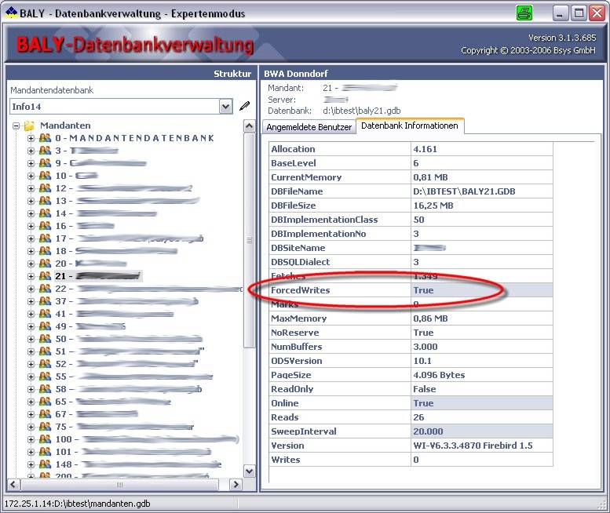Expand tree node for mandant 3
610x513 pixels.
(x=31, y=151)
